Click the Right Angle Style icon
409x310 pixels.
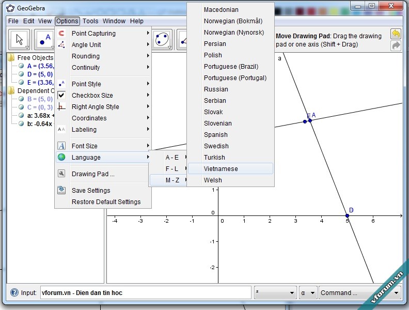(61, 107)
